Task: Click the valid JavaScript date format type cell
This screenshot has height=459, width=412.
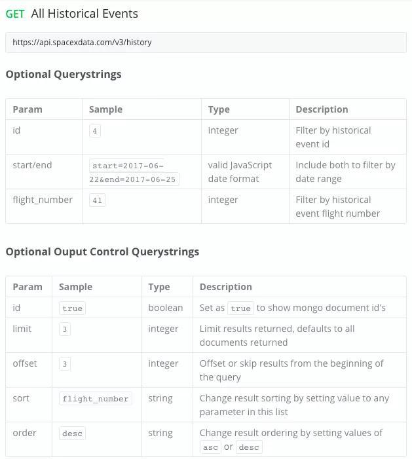Action: click(240, 172)
